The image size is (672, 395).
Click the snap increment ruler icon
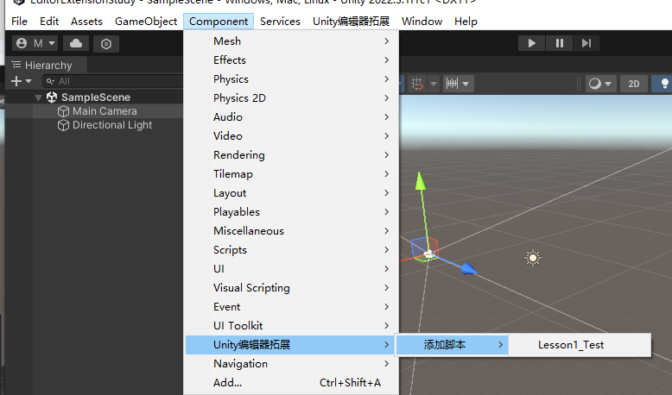tap(453, 84)
